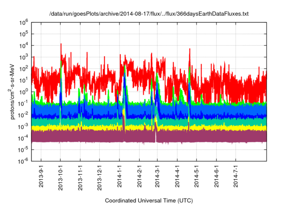Click the tallest red spike near 2013-10-1
The height and width of the screenshot is (205, 294).
[x=61, y=51]
